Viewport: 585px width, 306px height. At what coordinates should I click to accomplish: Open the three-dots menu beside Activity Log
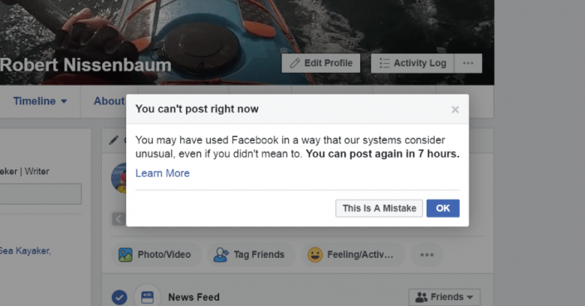pos(468,63)
